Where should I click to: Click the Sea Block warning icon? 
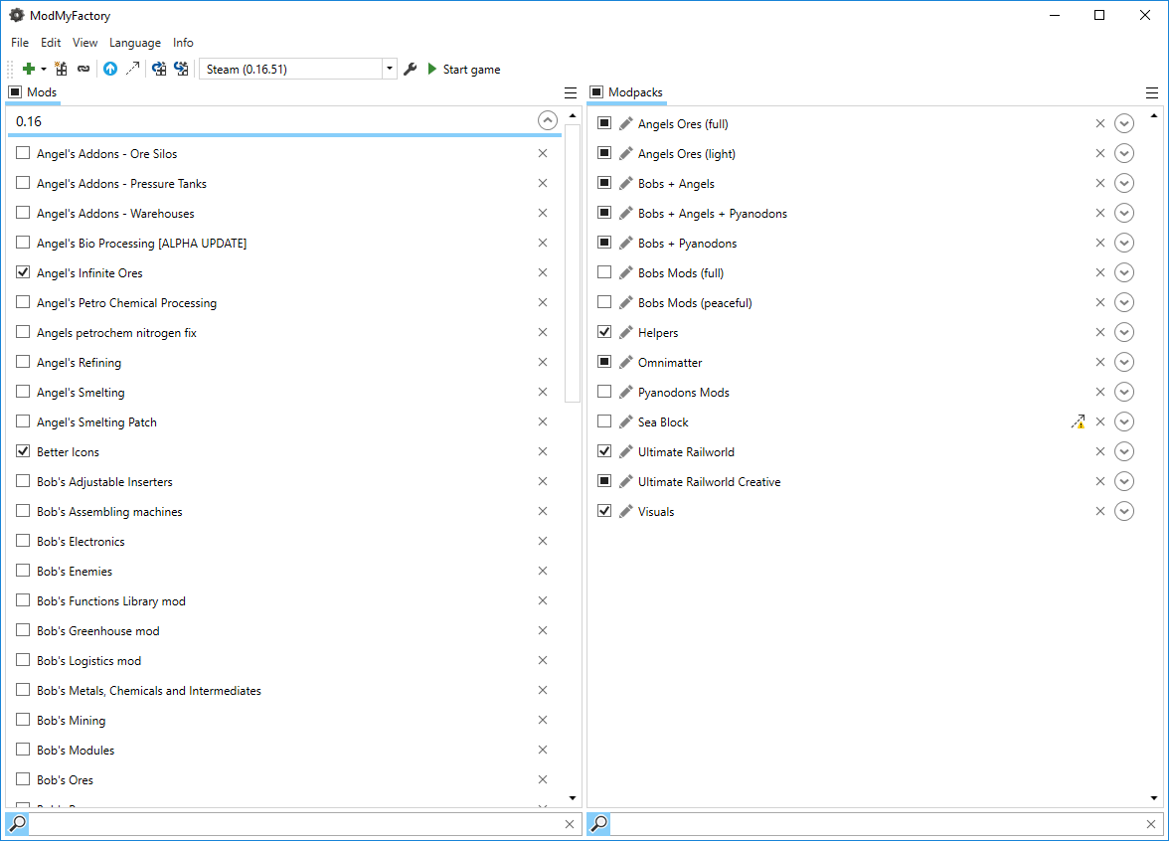pos(1078,421)
